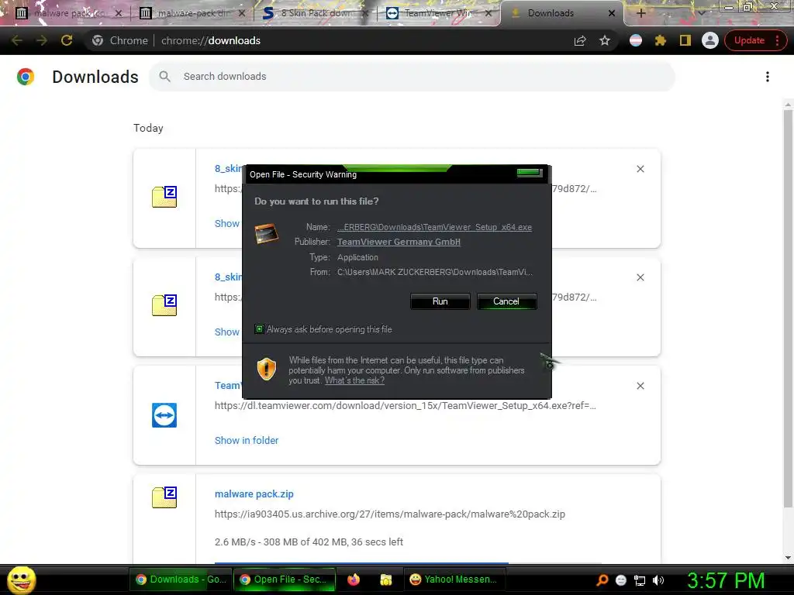This screenshot has width=794, height=595.
Task: Bookmark this page with the star
Action: click(x=605, y=40)
